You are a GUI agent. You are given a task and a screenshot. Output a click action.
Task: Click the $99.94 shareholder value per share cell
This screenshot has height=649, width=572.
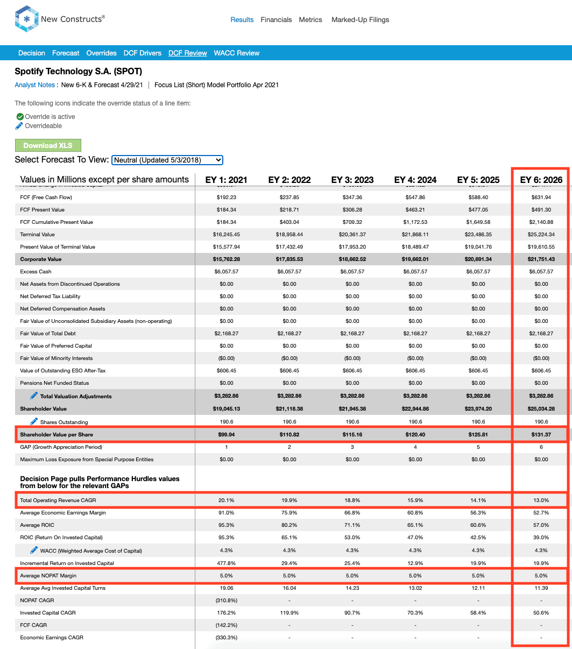tap(227, 435)
